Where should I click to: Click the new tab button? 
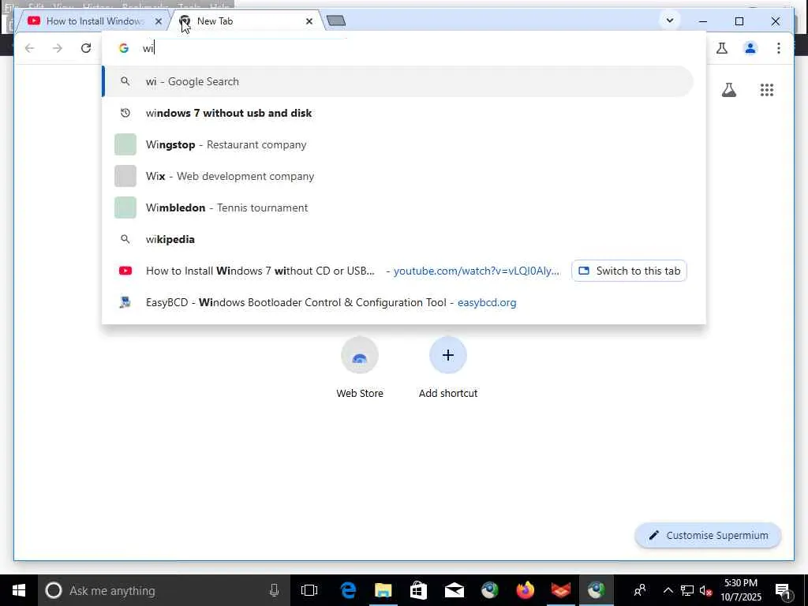[336, 21]
